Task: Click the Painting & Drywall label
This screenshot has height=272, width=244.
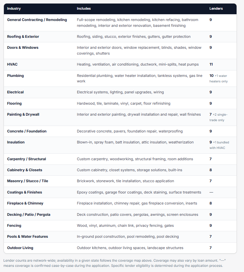Action: pos(23,114)
